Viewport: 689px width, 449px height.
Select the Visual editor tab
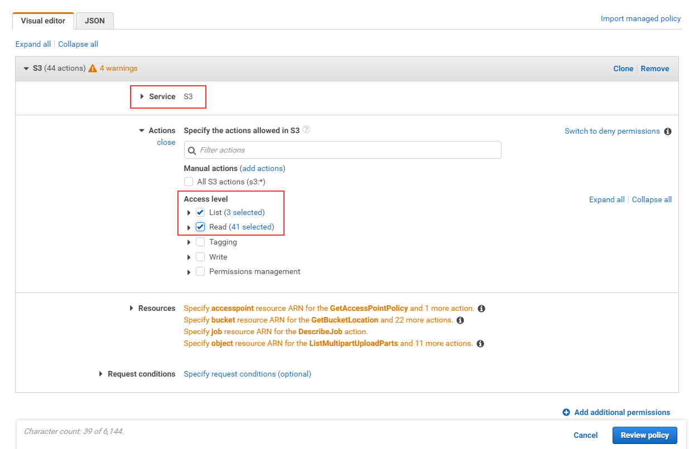click(43, 21)
